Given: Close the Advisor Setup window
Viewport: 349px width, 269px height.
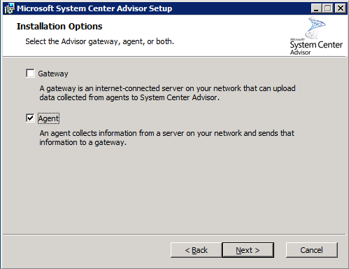Looking at the screenshot, I should click(x=340, y=8).
